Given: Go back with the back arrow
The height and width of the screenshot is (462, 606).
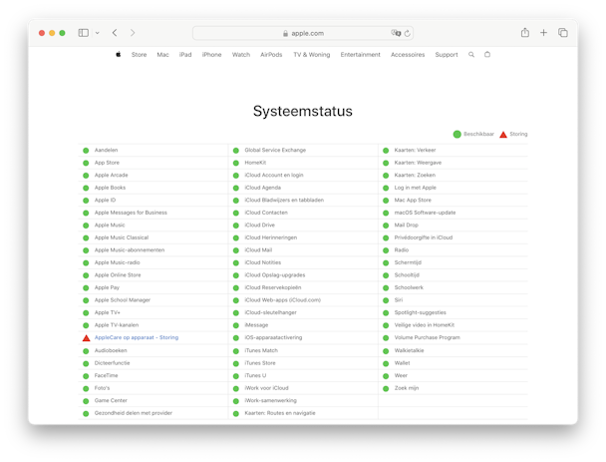Looking at the screenshot, I should [115, 33].
